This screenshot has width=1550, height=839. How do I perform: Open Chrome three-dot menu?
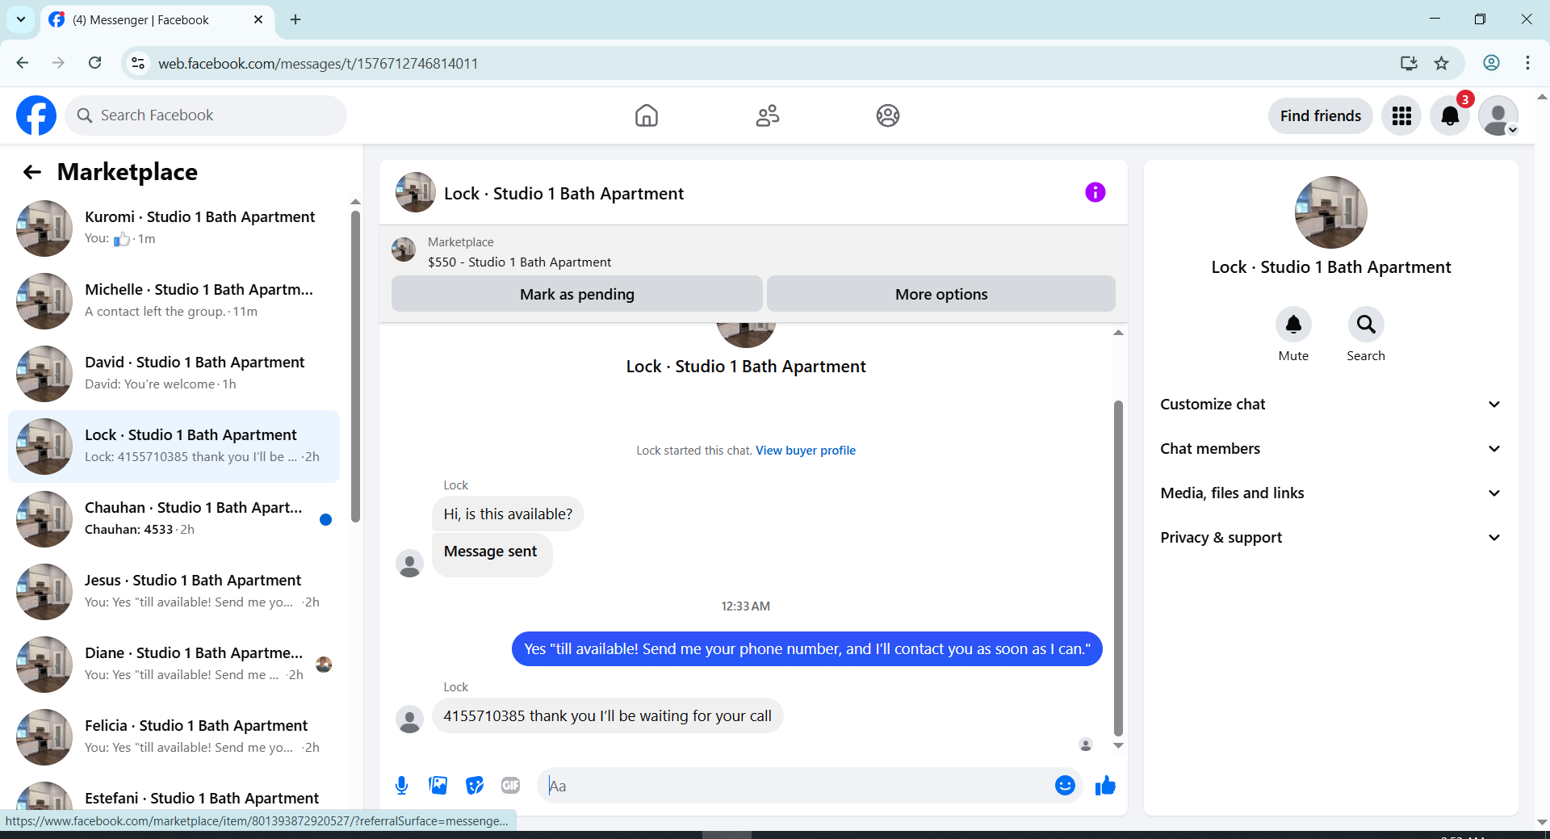click(1527, 63)
